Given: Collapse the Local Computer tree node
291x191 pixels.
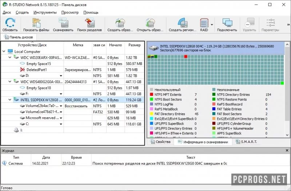Looking at the screenshot, I should [4, 51].
